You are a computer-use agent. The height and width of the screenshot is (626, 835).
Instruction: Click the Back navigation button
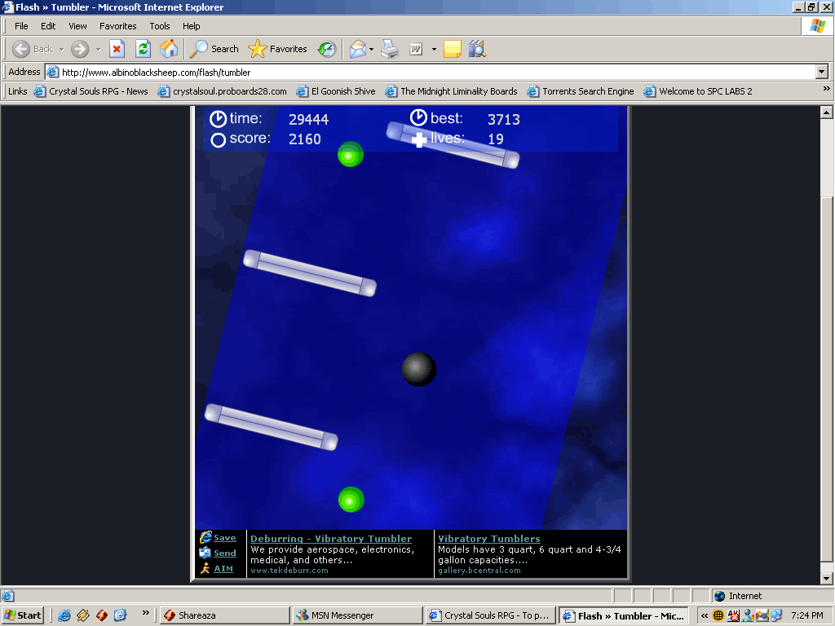[33, 49]
